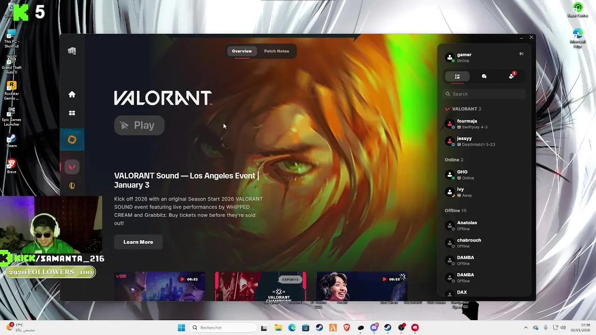
Task: Open This PC desktop shortcut
Action: (12, 39)
